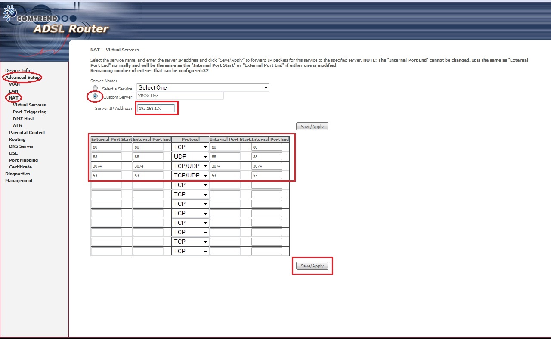Click the top Save/Apply button

click(x=312, y=126)
